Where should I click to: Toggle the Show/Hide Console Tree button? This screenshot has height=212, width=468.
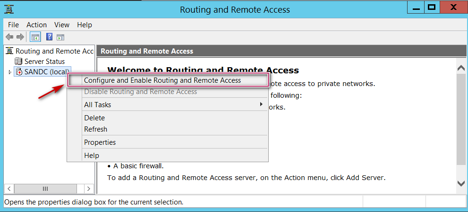click(35, 37)
